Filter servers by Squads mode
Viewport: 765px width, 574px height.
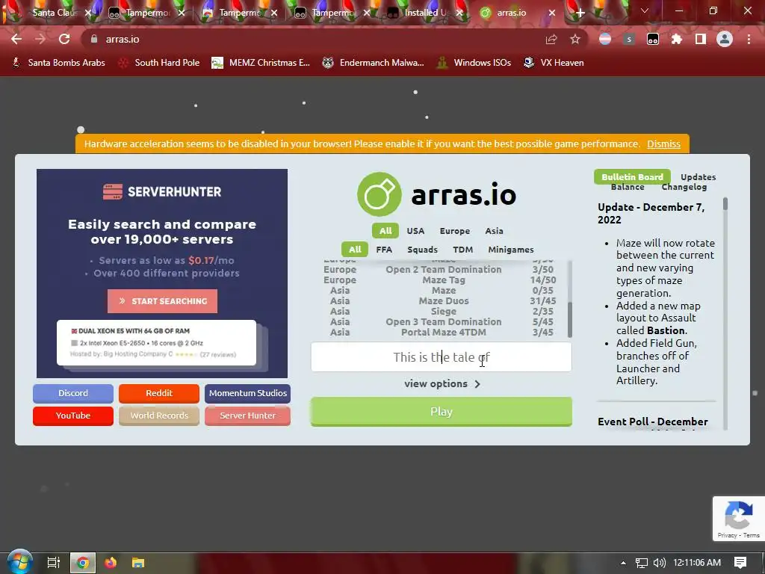click(x=423, y=250)
